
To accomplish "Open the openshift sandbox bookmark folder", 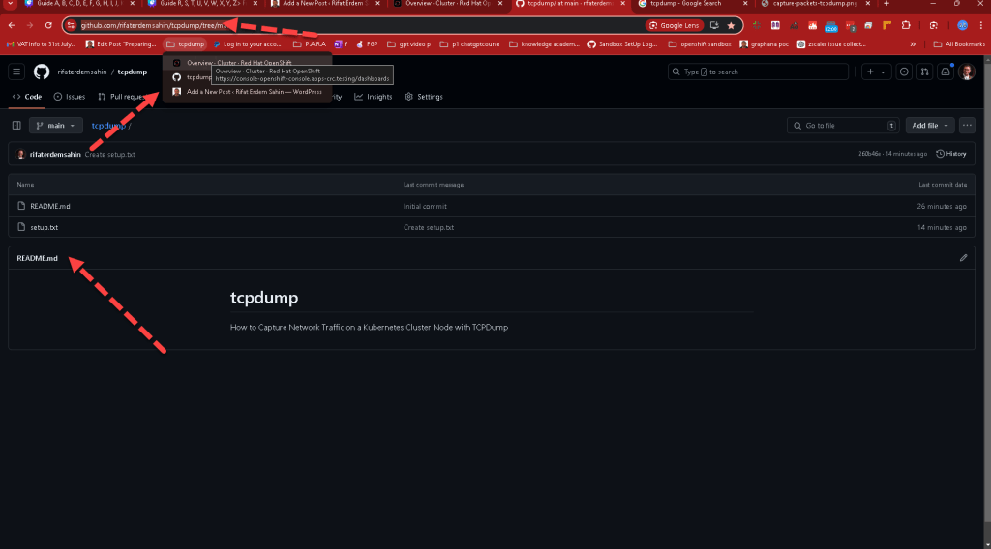I will point(700,44).
